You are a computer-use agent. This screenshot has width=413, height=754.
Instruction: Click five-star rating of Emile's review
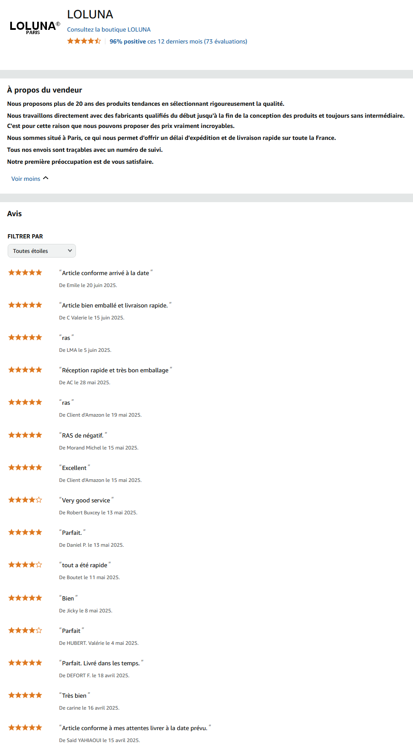(25, 273)
